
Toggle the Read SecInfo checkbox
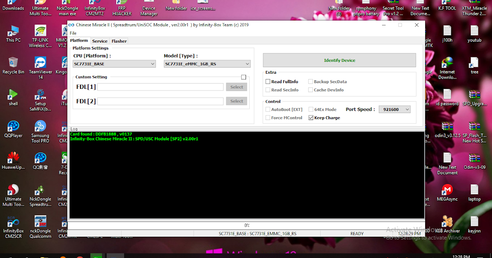pyautogui.click(x=268, y=90)
